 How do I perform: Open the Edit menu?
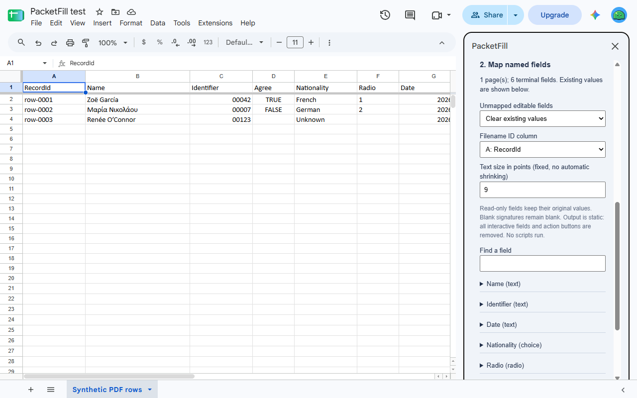[56, 23]
